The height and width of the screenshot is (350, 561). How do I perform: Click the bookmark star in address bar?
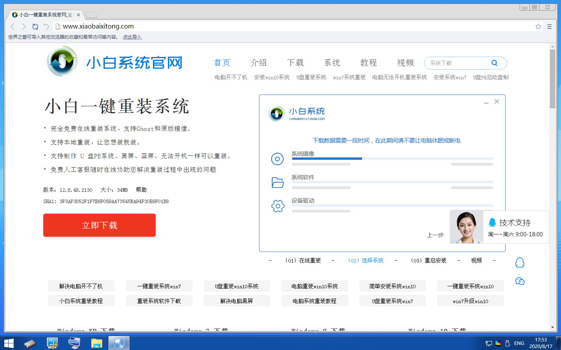point(539,26)
